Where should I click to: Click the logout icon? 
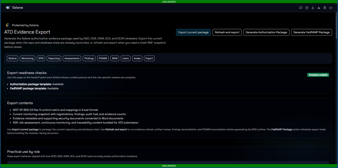coord(331,8)
